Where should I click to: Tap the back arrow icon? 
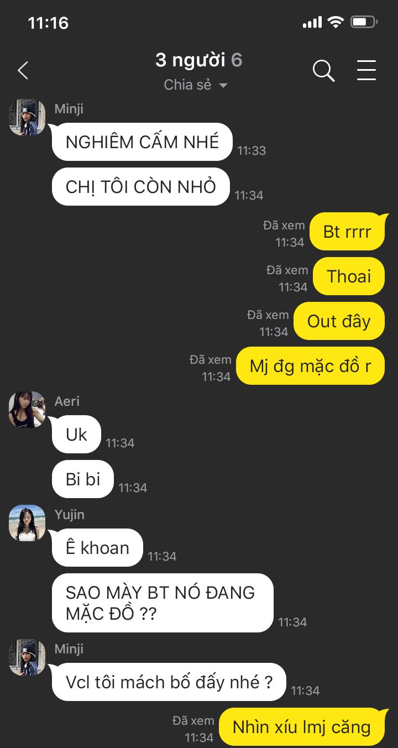[x=23, y=71]
